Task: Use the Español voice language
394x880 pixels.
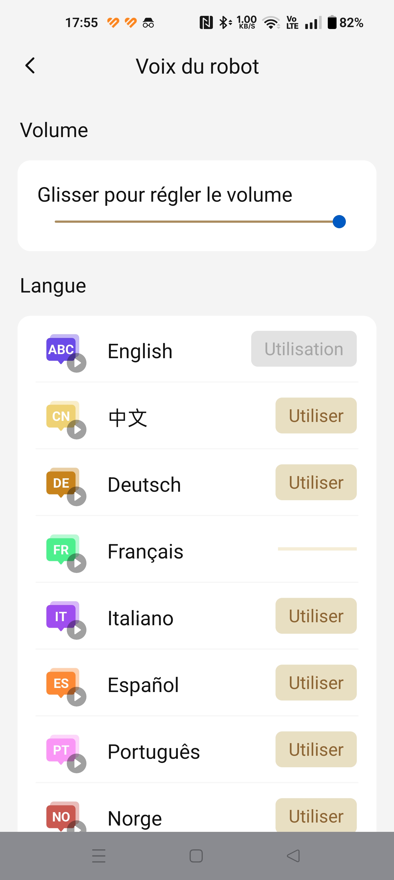Action: pyautogui.click(x=316, y=682)
